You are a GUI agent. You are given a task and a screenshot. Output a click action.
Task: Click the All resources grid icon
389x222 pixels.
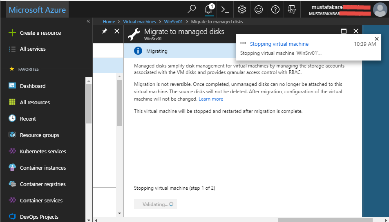(x=12, y=102)
